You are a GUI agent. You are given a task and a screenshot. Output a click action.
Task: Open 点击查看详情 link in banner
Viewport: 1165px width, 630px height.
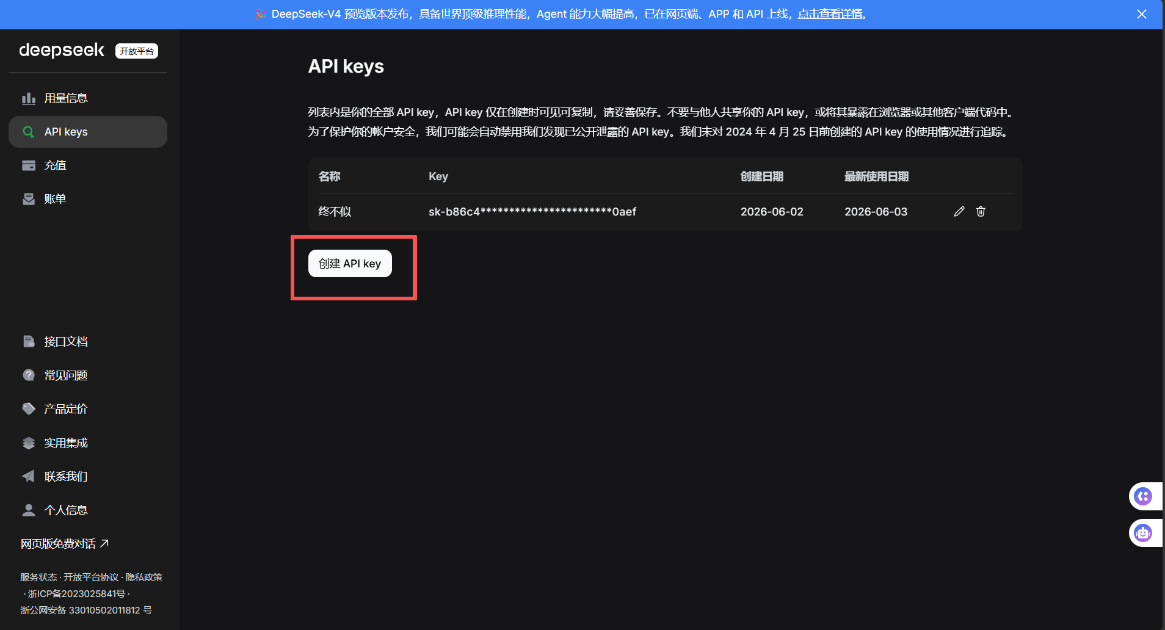(x=830, y=14)
